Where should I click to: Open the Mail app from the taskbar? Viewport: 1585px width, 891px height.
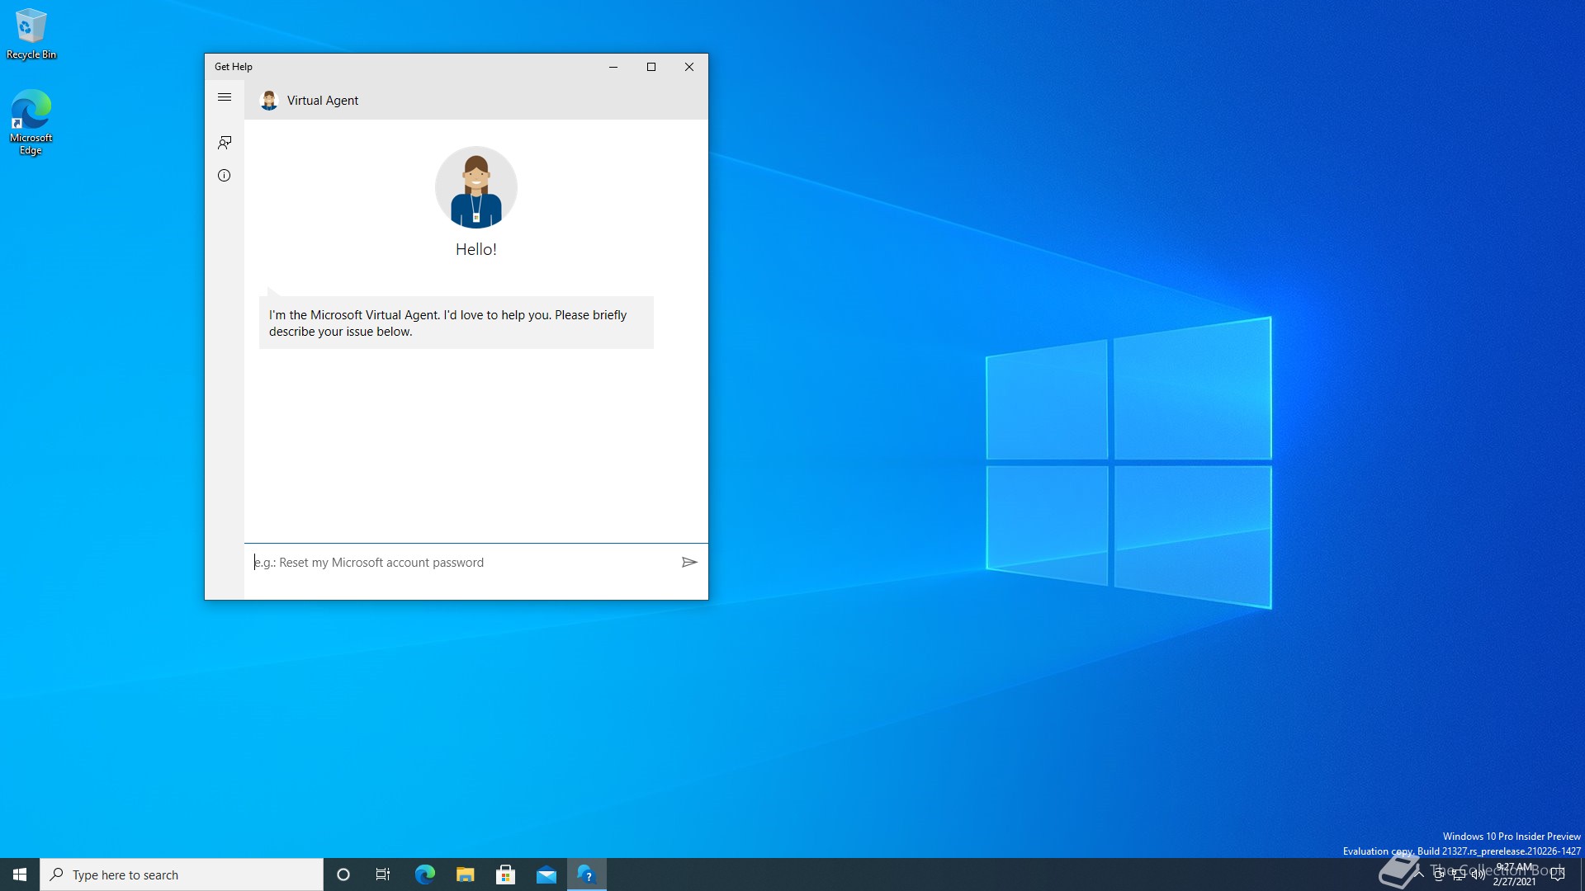(x=546, y=874)
